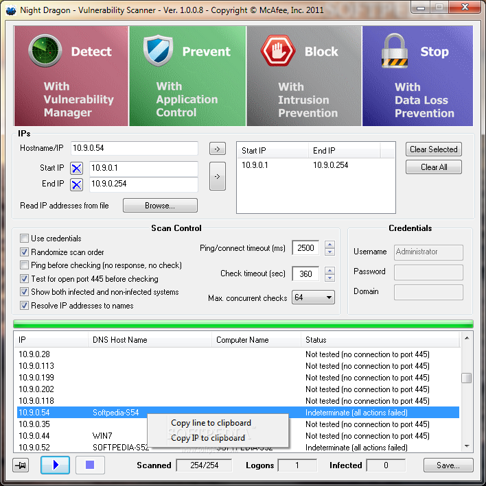Click the results list scrollbar thumb

[467, 378]
